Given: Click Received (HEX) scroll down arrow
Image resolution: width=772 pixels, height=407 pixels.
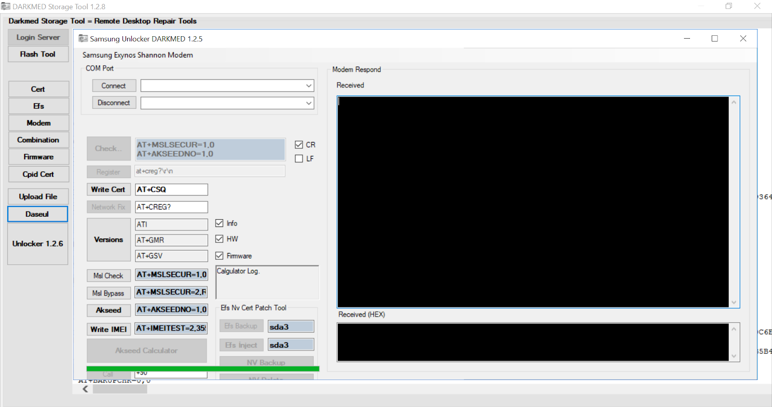Looking at the screenshot, I should (734, 356).
